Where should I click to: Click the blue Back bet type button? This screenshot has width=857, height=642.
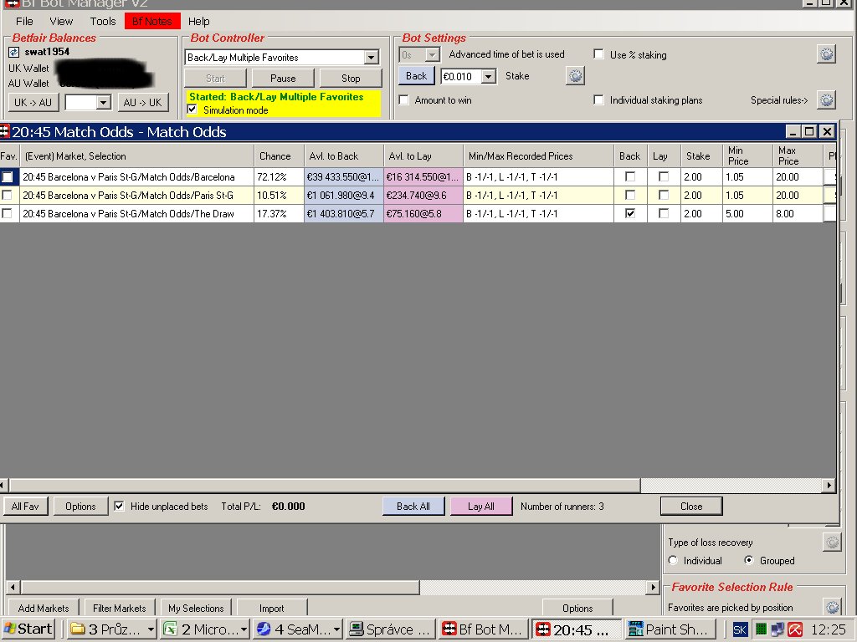coord(417,76)
